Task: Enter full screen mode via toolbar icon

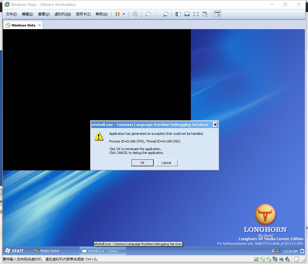Action: [196, 14]
